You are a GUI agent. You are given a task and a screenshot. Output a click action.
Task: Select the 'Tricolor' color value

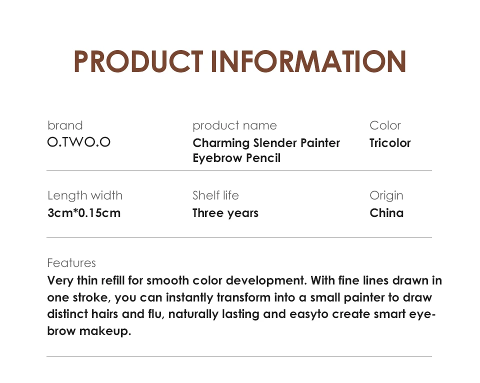pyautogui.click(x=390, y=143)
